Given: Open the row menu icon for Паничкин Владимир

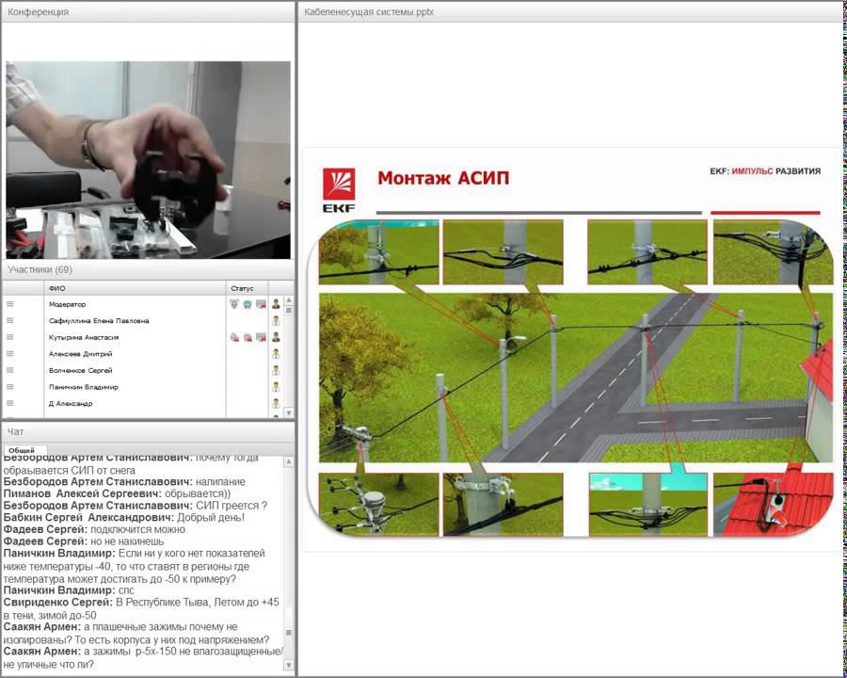Looking at the screenshot, I should [x=9, y=387].
